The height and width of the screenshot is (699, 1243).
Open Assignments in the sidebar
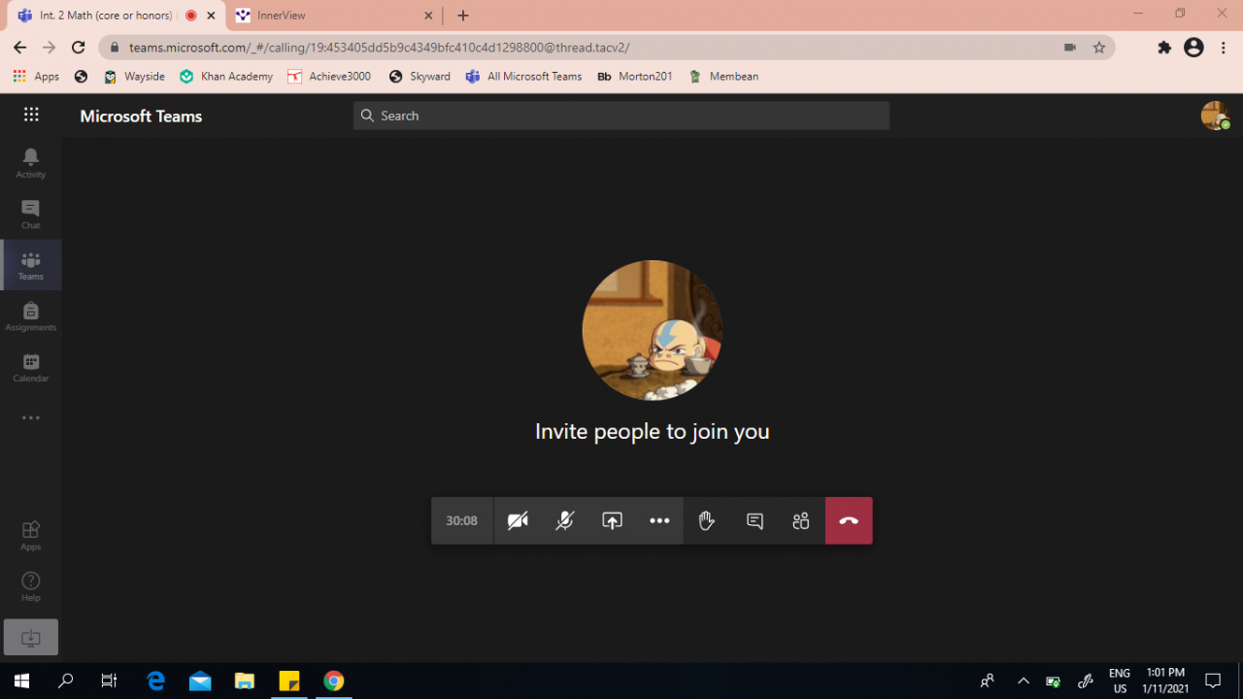pyautogui.click(x=31, y=316)
